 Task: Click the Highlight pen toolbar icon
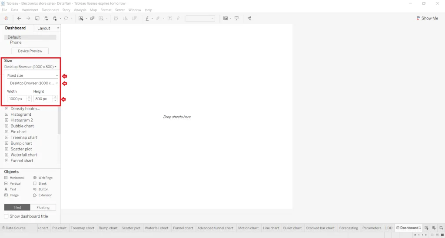tap(147, 18)
